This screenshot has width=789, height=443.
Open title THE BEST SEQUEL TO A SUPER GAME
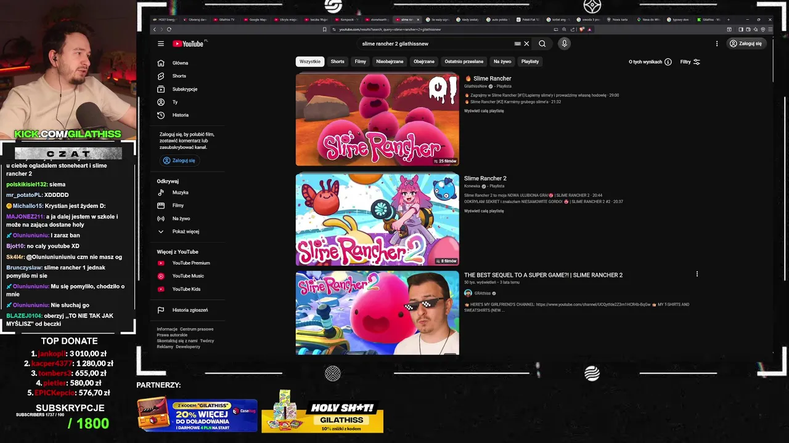click(x=543, y=275)
